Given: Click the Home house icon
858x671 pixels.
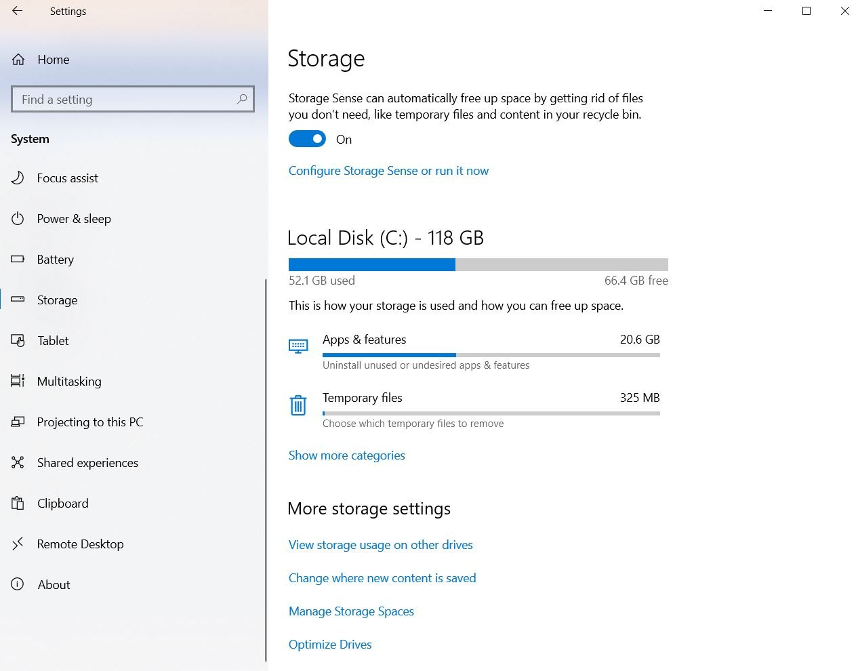Looking at the screenshot, I should [18, 60].
